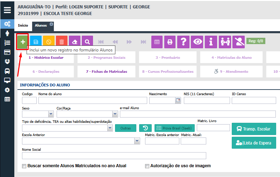Toggle the purple eye view icon
The image size is (280, 177).
[197, 42]
